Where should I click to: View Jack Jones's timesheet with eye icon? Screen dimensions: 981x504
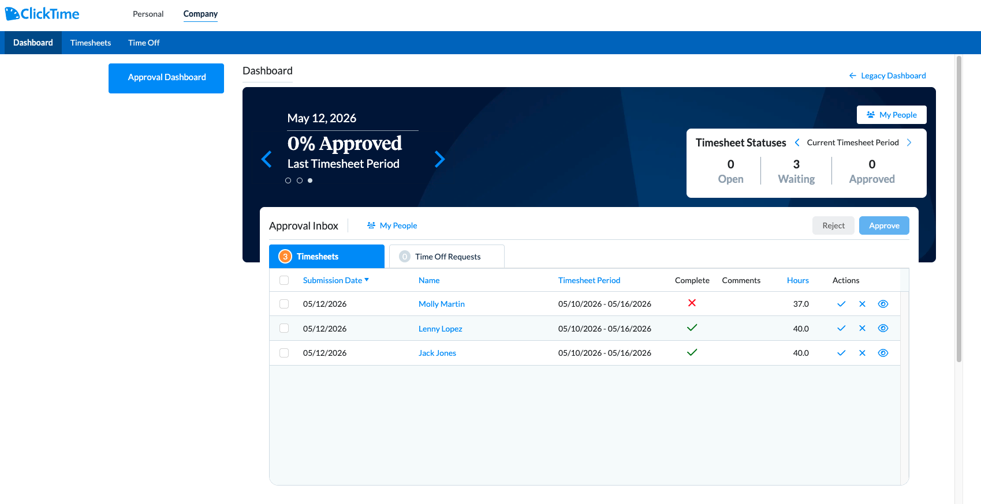point(883,353)
